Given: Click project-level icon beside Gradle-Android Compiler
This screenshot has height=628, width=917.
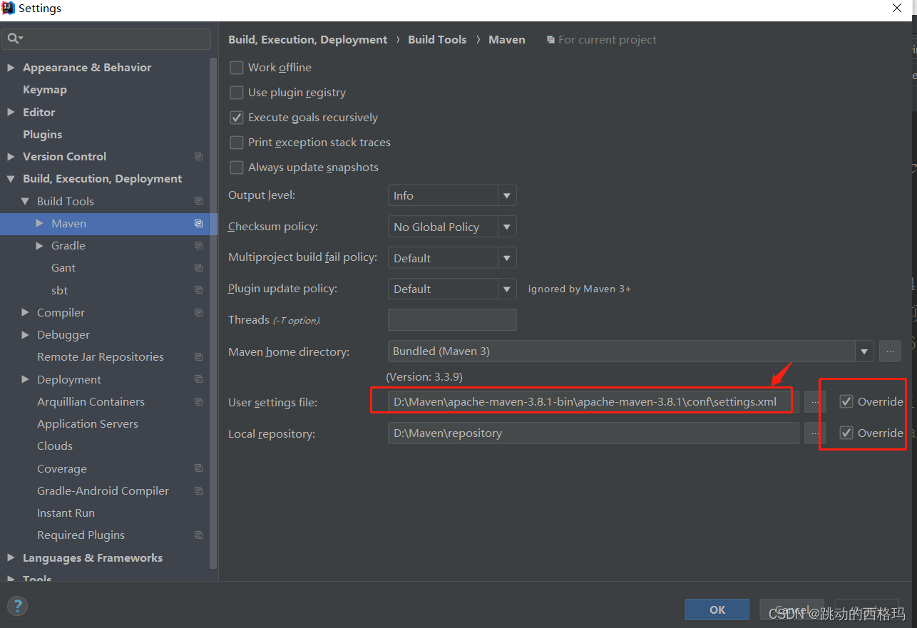Looking at the screenshot, I should 198,491.
